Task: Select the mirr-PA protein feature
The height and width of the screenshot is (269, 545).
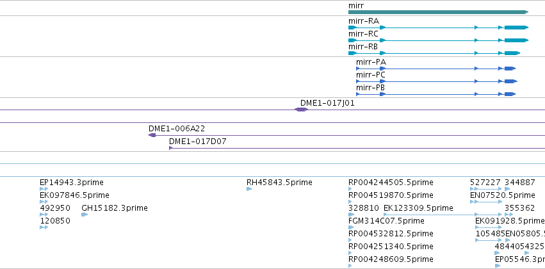Action: (x=435, y=69)
